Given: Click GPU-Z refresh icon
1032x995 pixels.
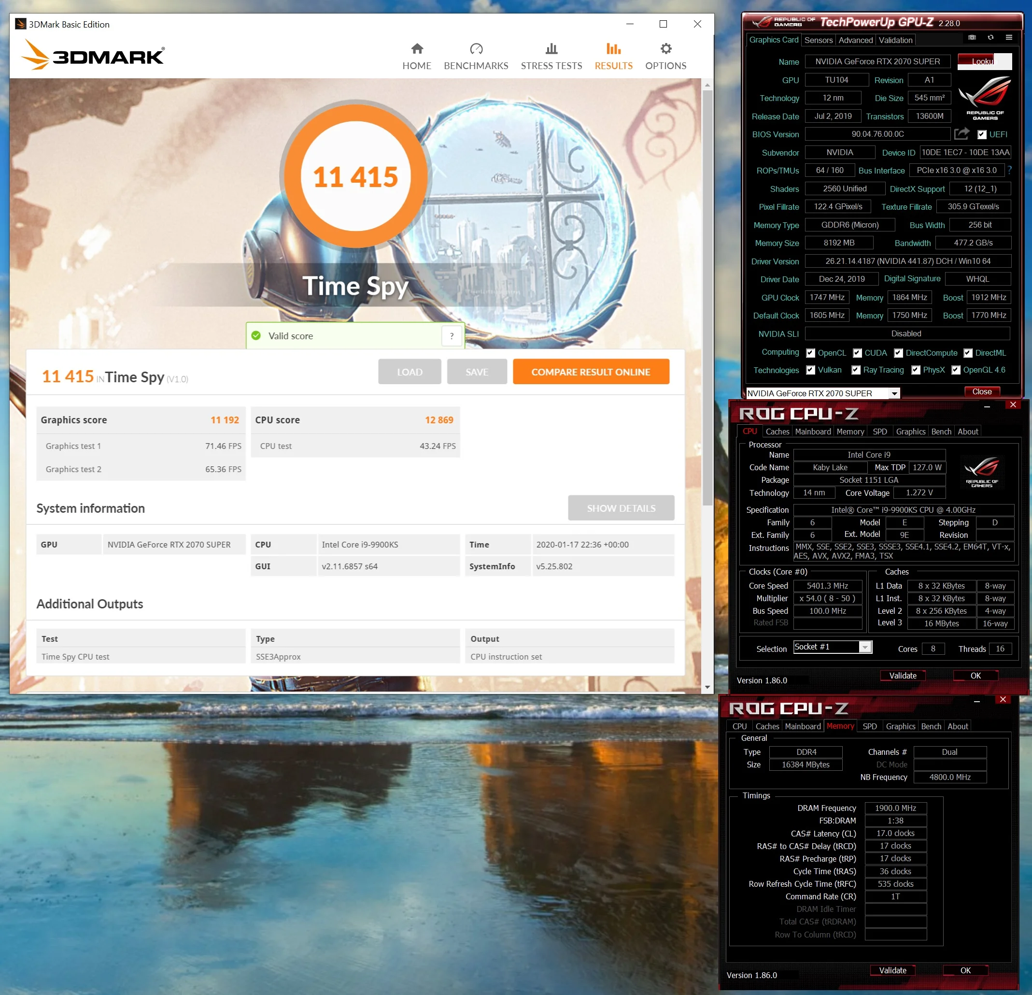Looking at the screenshot, I should pyautogui.click(x=990, y=37).
